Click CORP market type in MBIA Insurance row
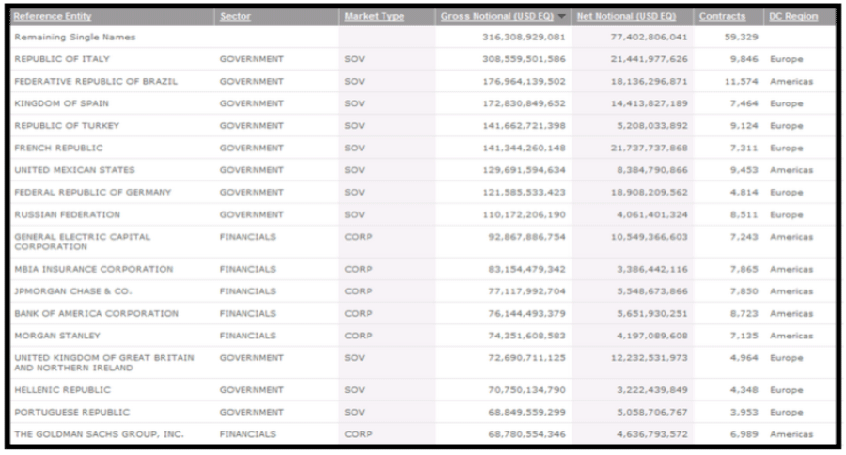Image resolution: width=846 pixels, height=455 pixels. click(x=358, y=269)
